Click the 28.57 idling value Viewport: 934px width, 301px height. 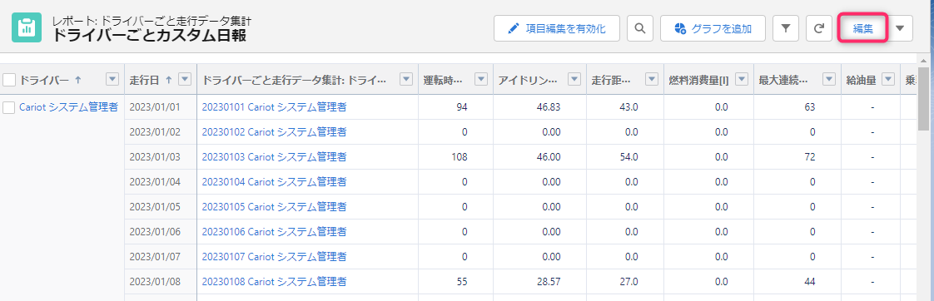click(548, 282)
